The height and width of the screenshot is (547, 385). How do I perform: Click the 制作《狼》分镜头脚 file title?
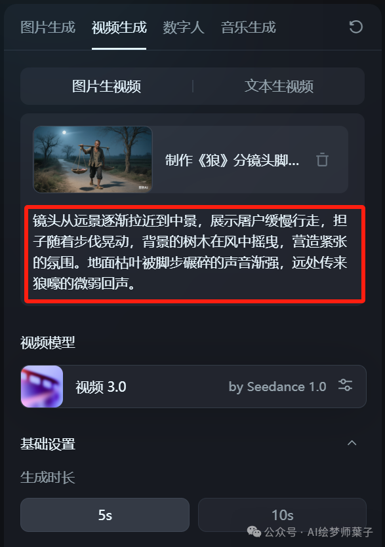(x=232, y=160)
